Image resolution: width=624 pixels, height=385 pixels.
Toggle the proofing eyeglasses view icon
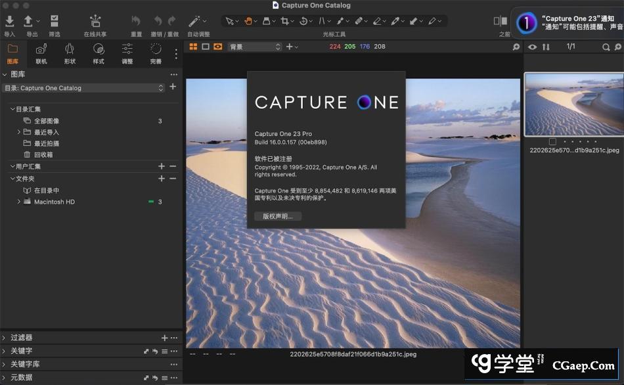click(217, 47)
